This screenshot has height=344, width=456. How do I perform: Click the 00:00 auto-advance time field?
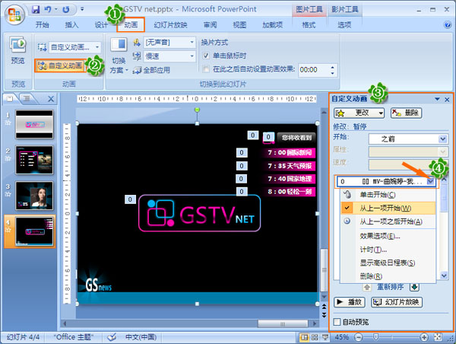click(313, 70)
